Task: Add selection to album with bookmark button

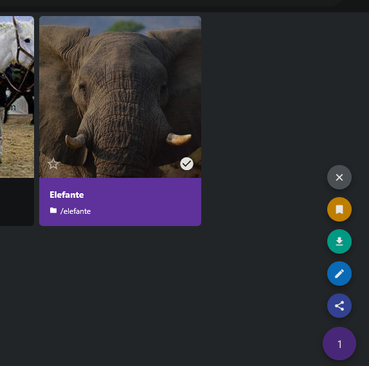Action: tap(339, 209)
